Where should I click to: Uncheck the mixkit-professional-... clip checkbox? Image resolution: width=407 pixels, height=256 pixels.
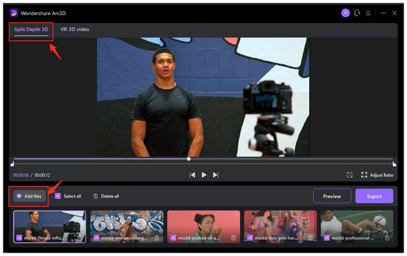click(326, 238)
